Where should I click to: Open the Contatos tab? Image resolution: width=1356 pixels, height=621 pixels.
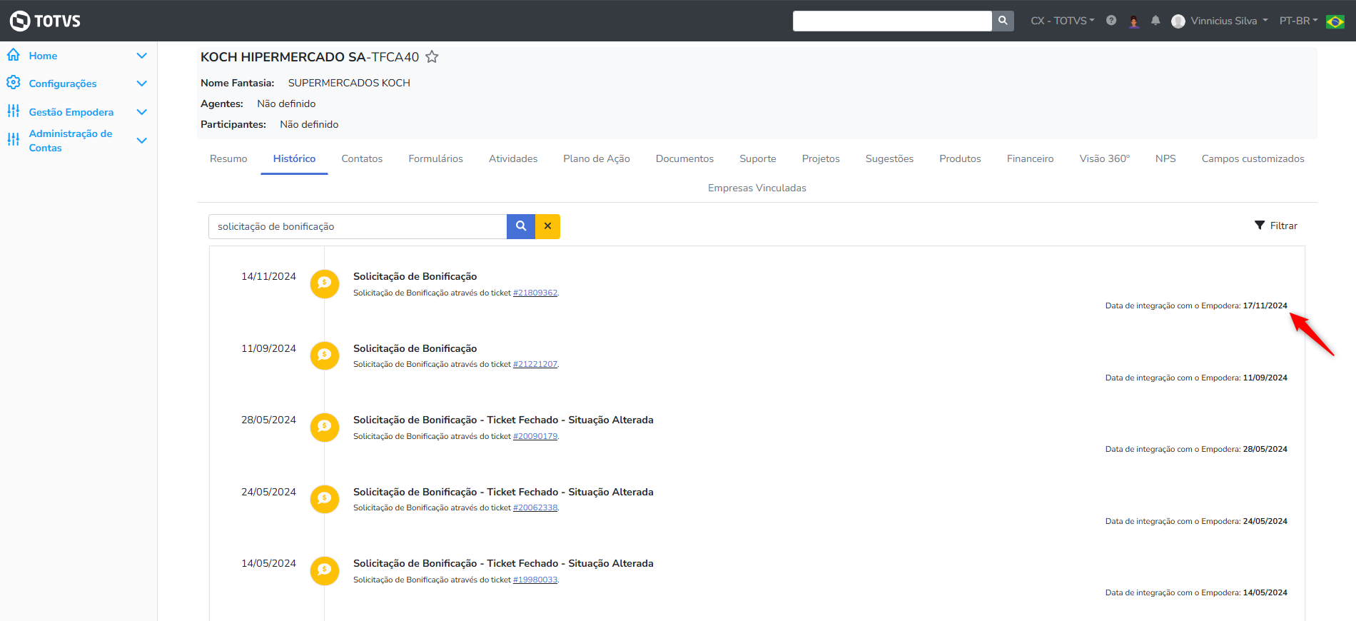click(362, 158)
